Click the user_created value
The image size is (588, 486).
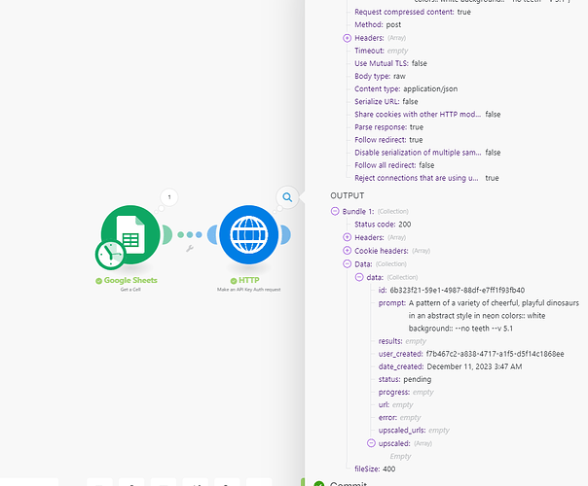coord(495,354)
